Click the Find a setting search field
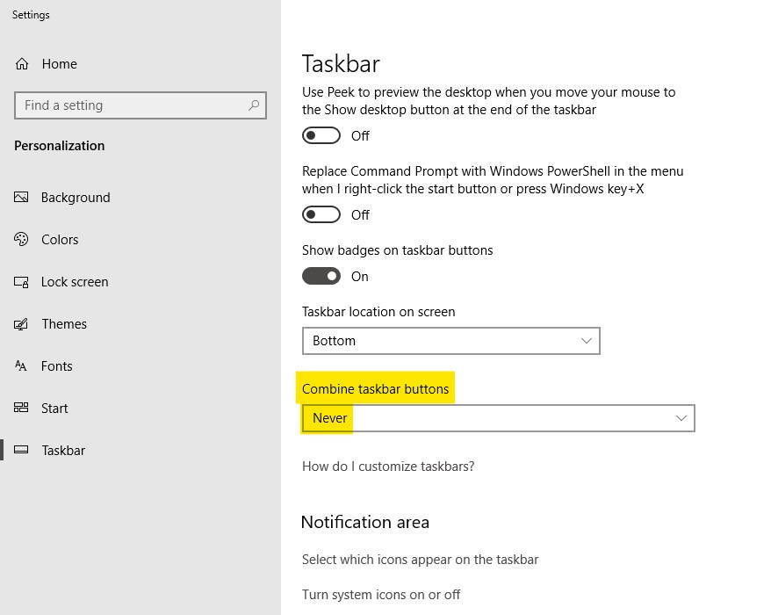This screenshot has height=615, width=771. click(132, 105)
